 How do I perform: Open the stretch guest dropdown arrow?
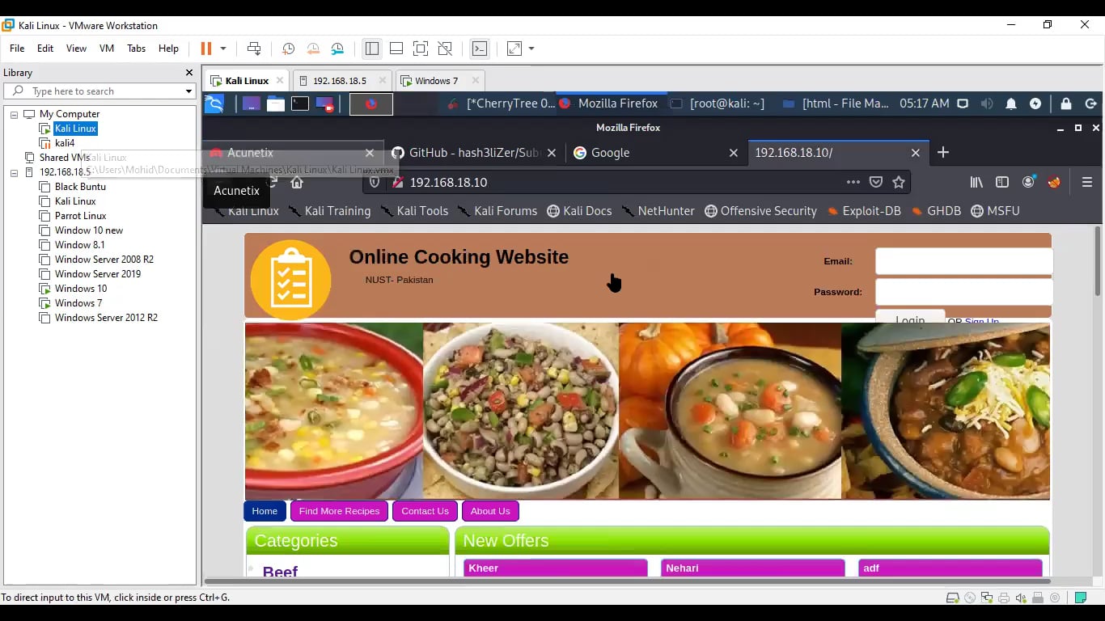tap(531, 49)
